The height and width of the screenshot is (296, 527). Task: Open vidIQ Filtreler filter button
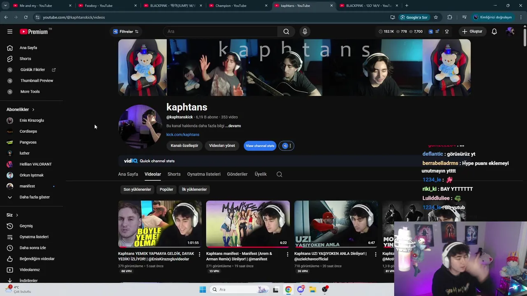[x=126, y=32]
